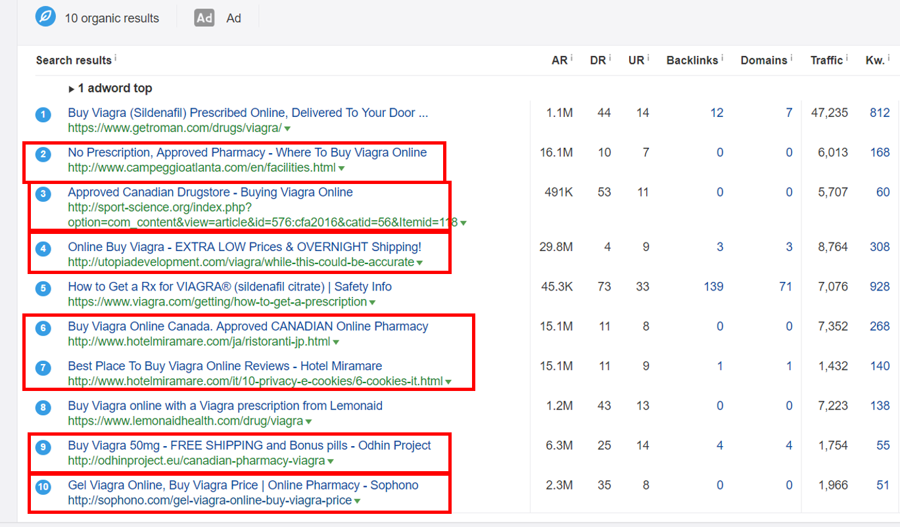Open dropdown arrow after getroman.com URL
The width and height of the screenshot is (900, 527).
pos(287,129)
